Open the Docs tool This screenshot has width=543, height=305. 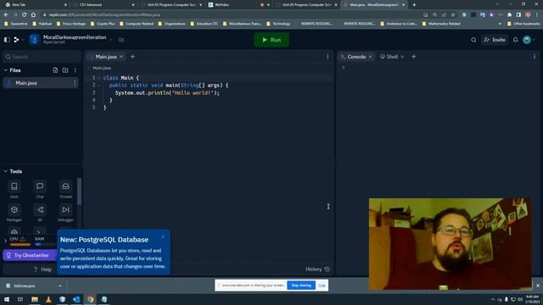(14, 190)
